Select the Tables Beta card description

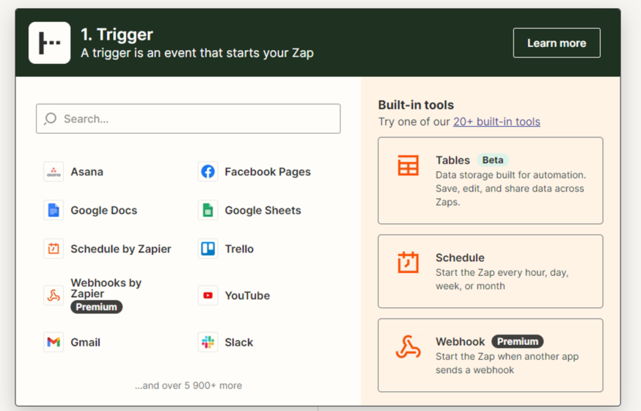[510, 189]
